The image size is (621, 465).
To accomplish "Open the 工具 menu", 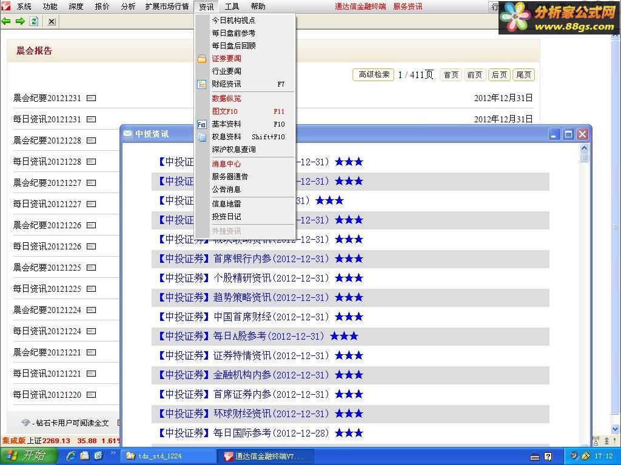I will pyautogui.click(x=232, y=6).
